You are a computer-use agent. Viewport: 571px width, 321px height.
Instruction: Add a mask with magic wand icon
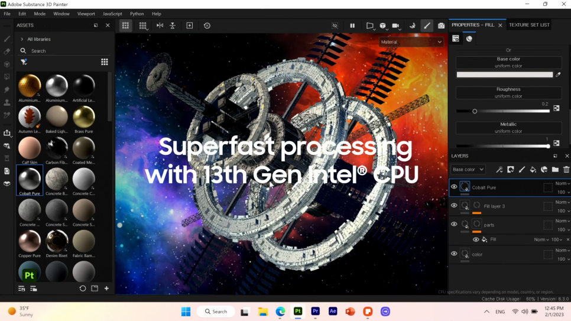(499, 170)
